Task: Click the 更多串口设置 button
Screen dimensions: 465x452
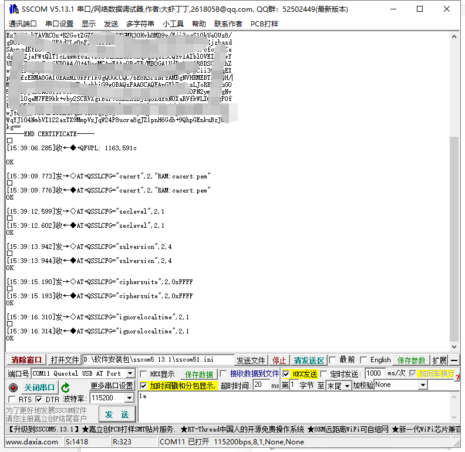Action: 112,386
